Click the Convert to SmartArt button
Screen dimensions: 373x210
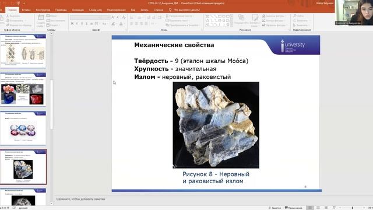click(182, 25)
